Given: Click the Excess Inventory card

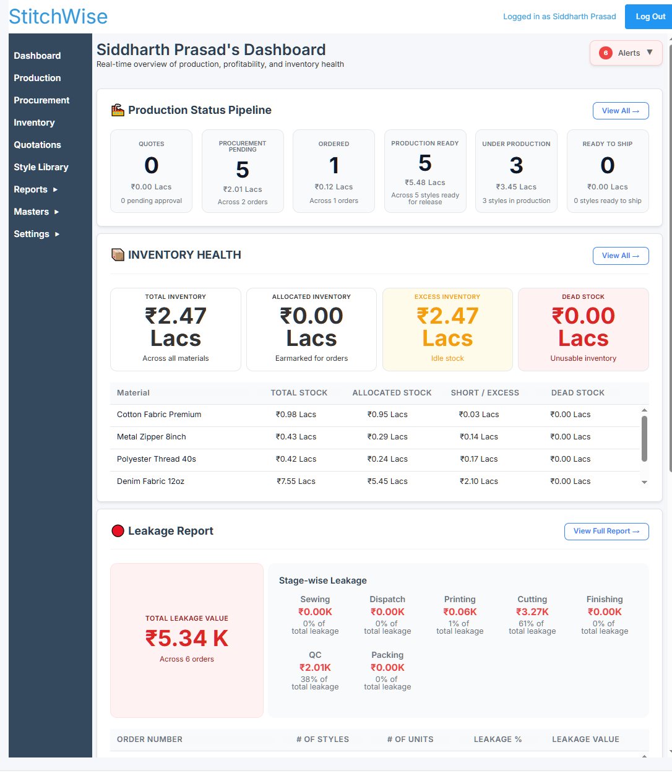Looking at the screenshot, I should coord(447,329).
